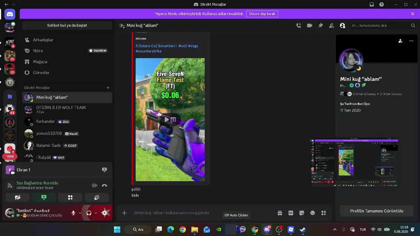Play the Five-SeveN Flame Test video
The width and height of the screenshot is (420, 236).
[x=166, y=120]
